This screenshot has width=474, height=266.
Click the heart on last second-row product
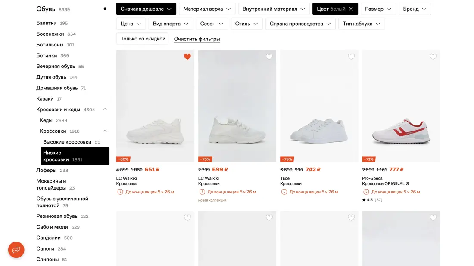(x=433, y=218)
